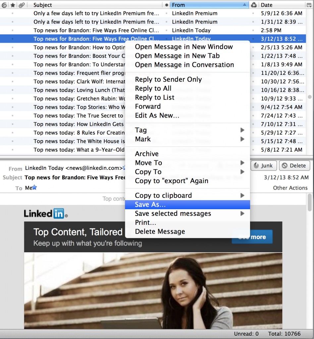Select message "Top news today: How LinkedIn Gets"
Viewport: 314px width, 339px height.
point(78,124)
